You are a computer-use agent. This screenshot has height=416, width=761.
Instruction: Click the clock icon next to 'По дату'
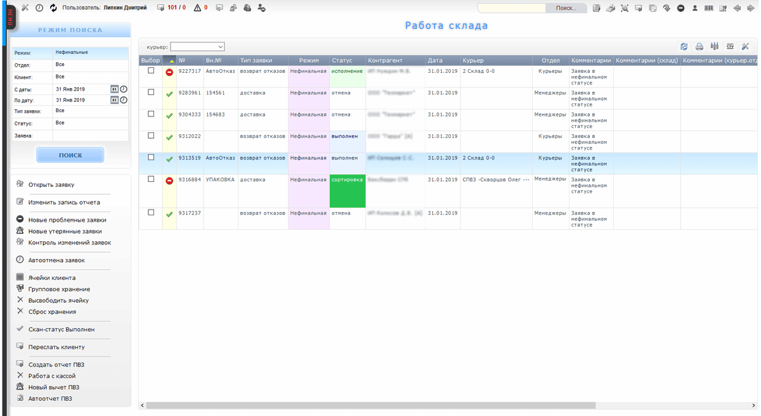pyautogui.click(x=124, y=100)
